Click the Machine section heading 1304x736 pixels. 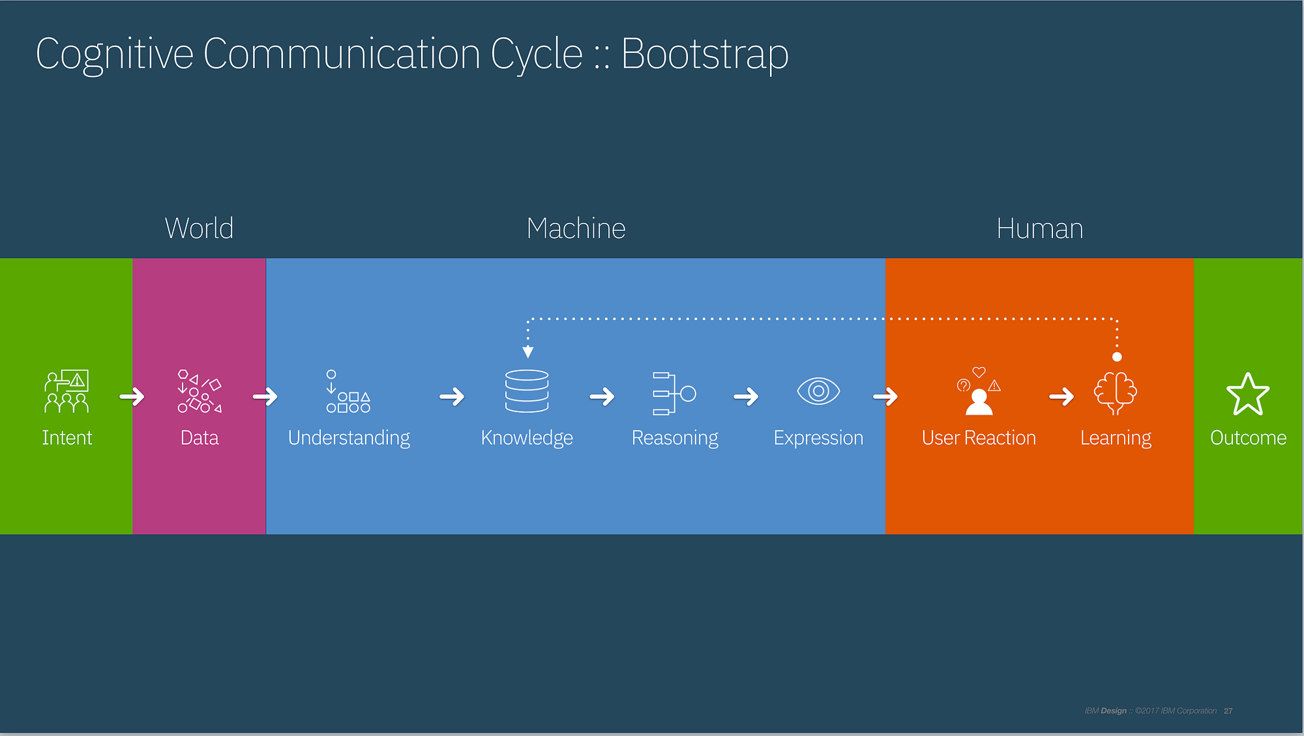pos(576,228)
